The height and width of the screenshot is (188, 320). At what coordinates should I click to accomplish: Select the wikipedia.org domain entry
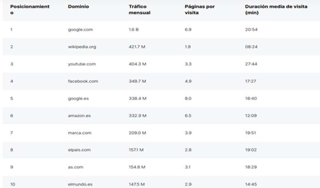tap(81, 46)
